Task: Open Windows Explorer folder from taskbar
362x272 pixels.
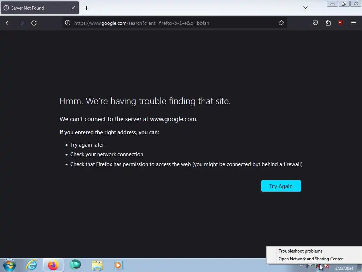Action: point(97,265)
